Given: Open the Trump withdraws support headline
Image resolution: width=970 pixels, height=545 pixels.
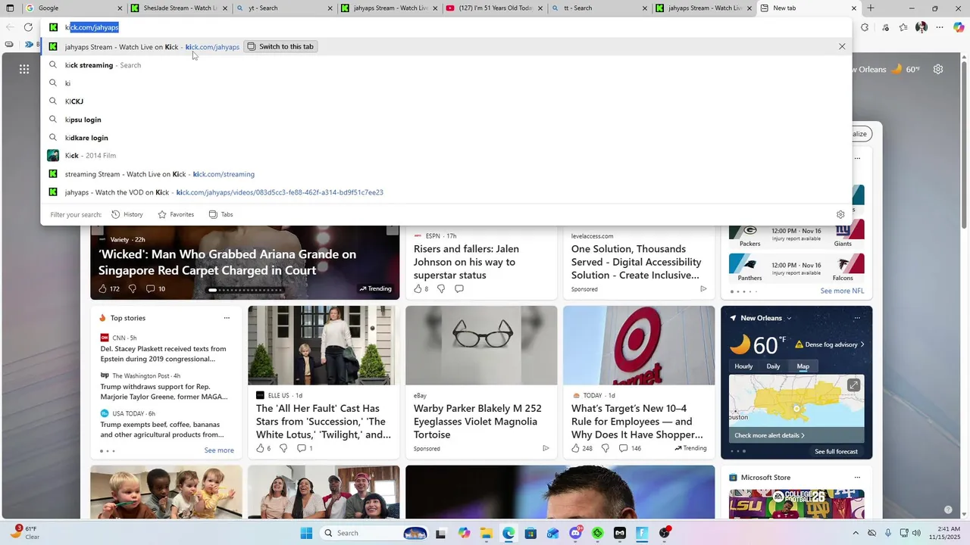Looking at the screenshot, I should point(164,391).
